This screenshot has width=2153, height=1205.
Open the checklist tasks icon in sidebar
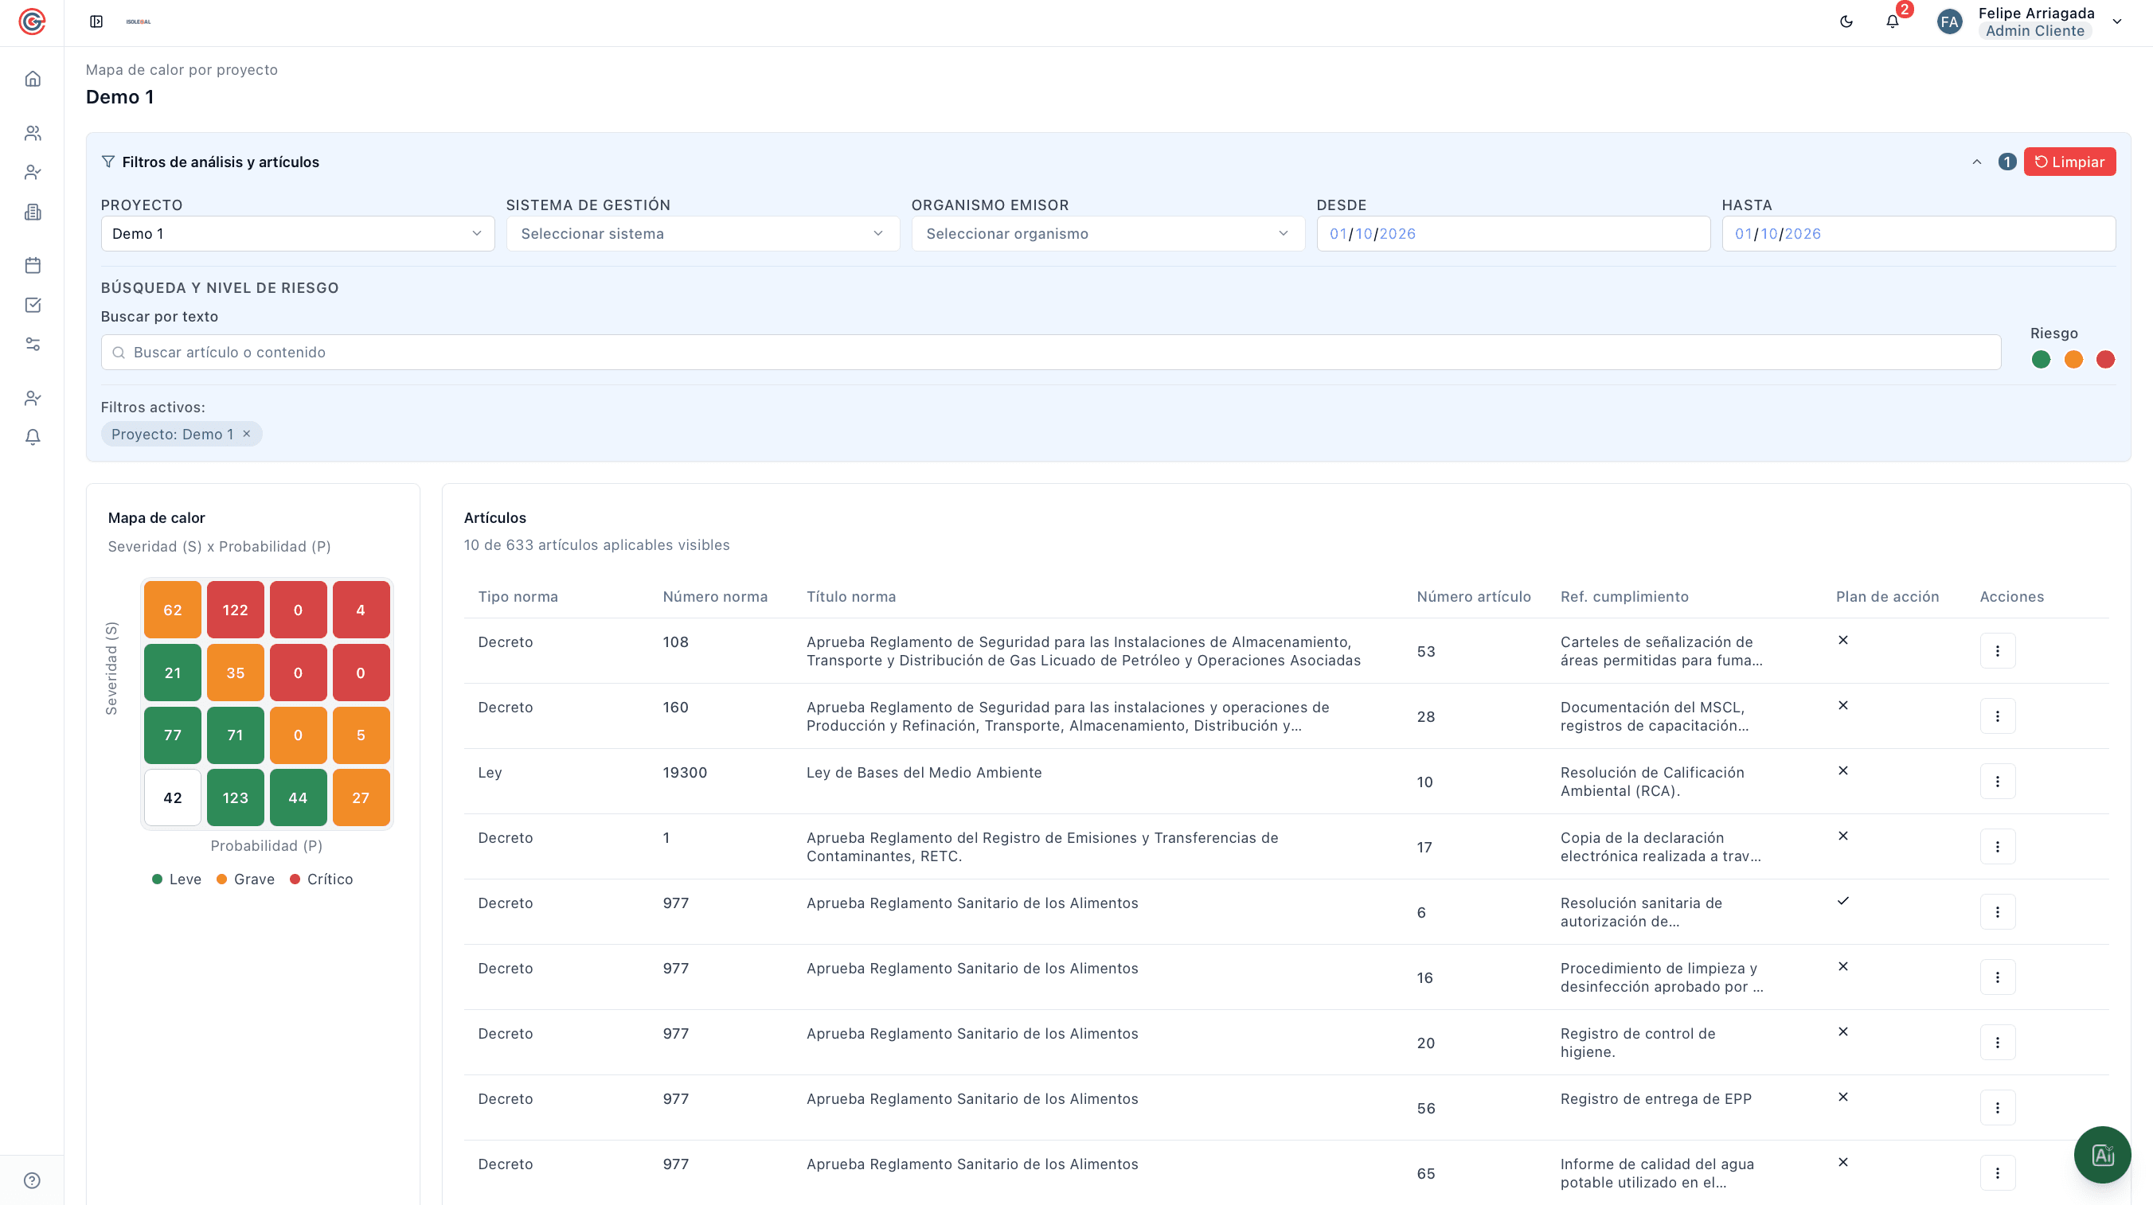[33, 305]
